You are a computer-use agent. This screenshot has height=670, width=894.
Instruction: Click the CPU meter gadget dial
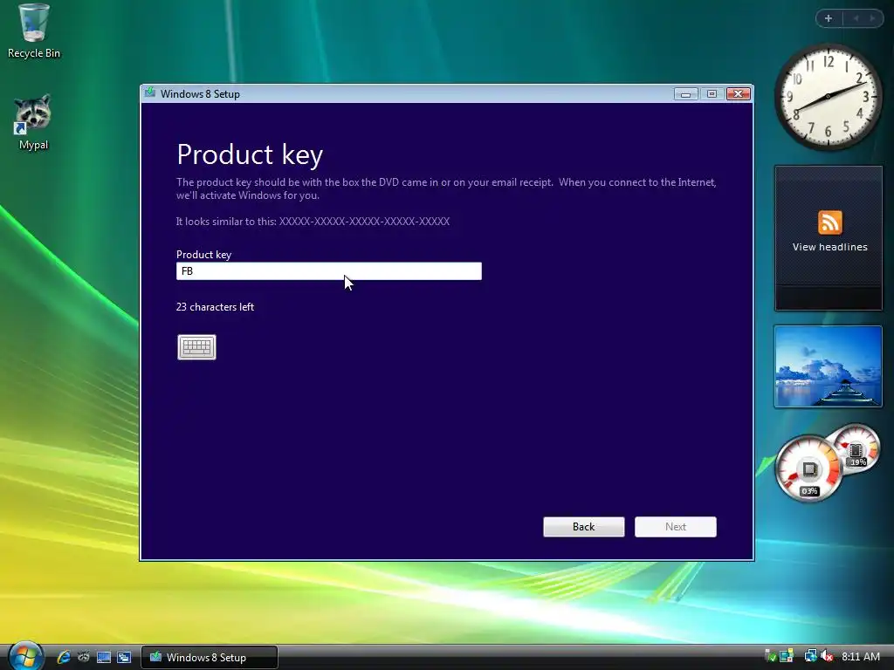[x=808, y=468]
